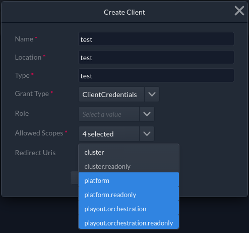Toggle the playout.orchestration.readonly scope option

point(129,223)
